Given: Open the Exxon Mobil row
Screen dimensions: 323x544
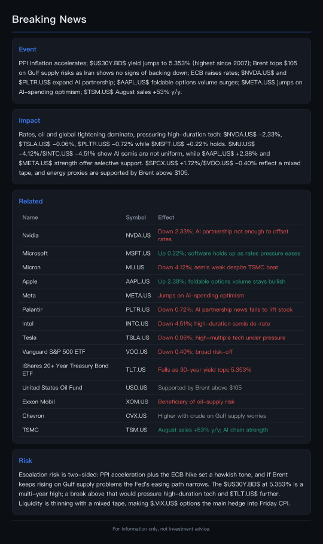Looking at the screenshot, I should [161, 402].
